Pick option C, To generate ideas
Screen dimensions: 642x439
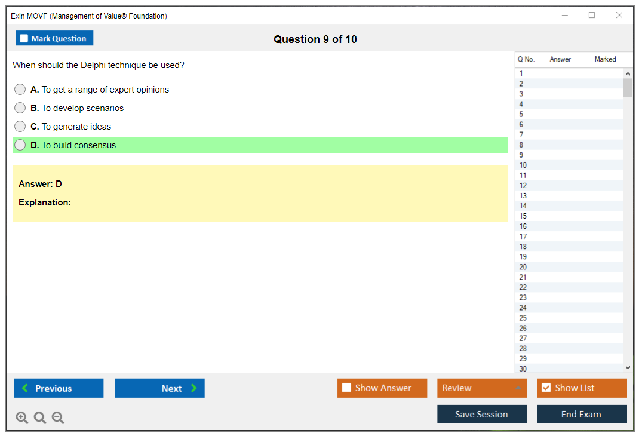pos(20,127)
